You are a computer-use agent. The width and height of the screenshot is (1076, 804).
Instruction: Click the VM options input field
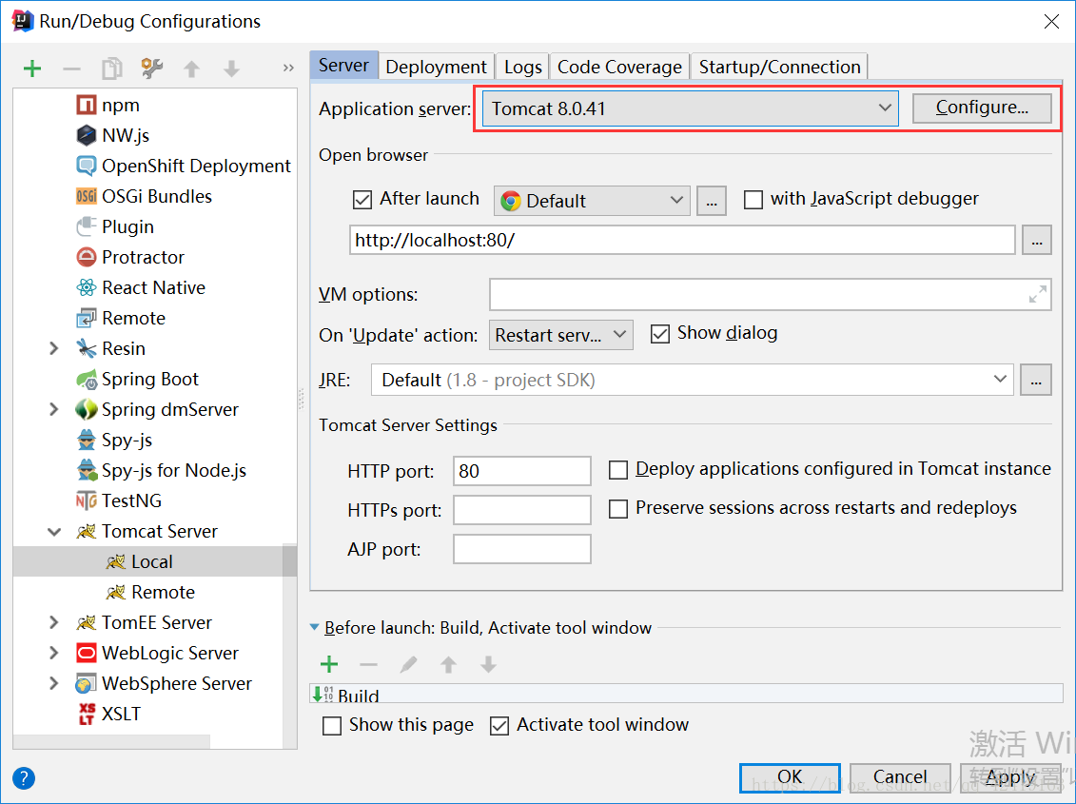click(770, 295)
